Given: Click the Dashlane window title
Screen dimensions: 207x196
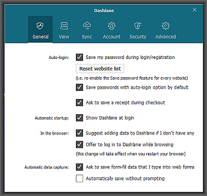Looking at the screenshot, I should pos(104,11).
